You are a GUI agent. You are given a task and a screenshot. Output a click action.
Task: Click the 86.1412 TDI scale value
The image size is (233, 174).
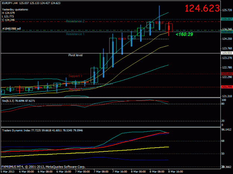click(x=226, y=129)
